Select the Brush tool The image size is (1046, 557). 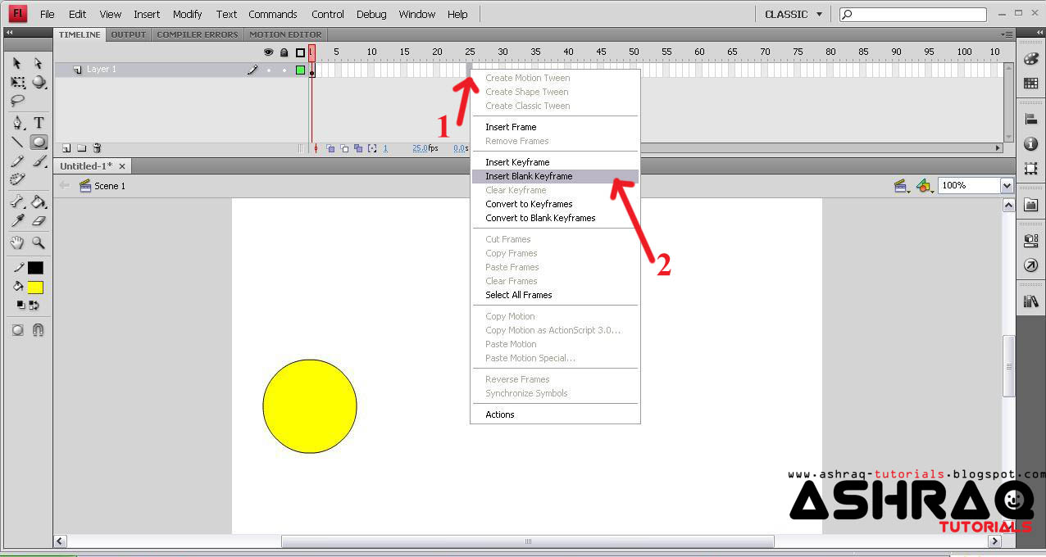click(x=39, y=161)
